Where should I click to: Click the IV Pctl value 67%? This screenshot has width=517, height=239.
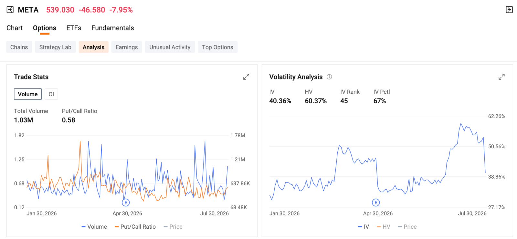380,101
